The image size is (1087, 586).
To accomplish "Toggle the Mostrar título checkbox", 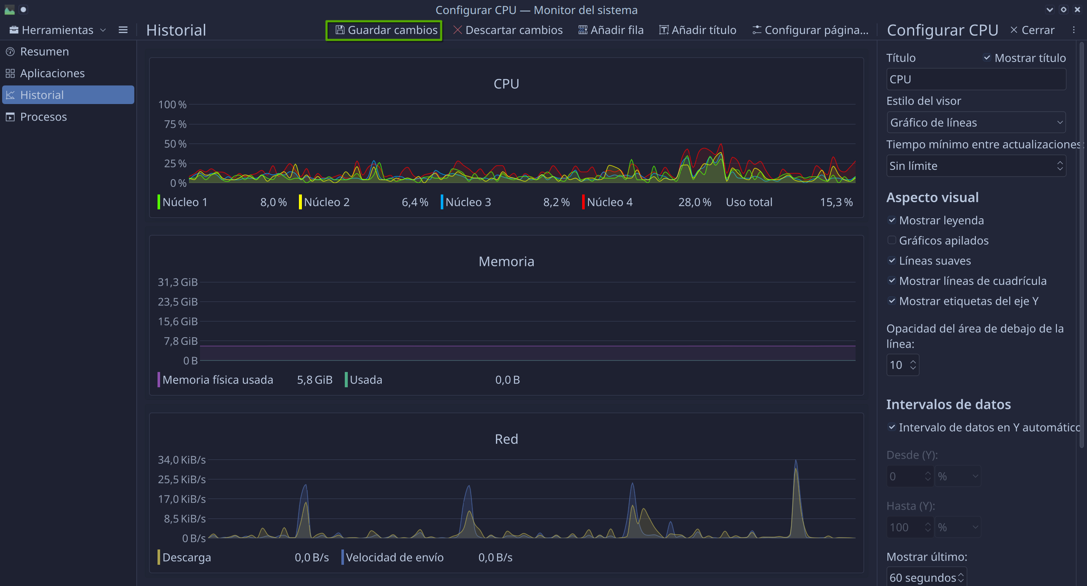I will pyautogui.click(x=987, y=58).
